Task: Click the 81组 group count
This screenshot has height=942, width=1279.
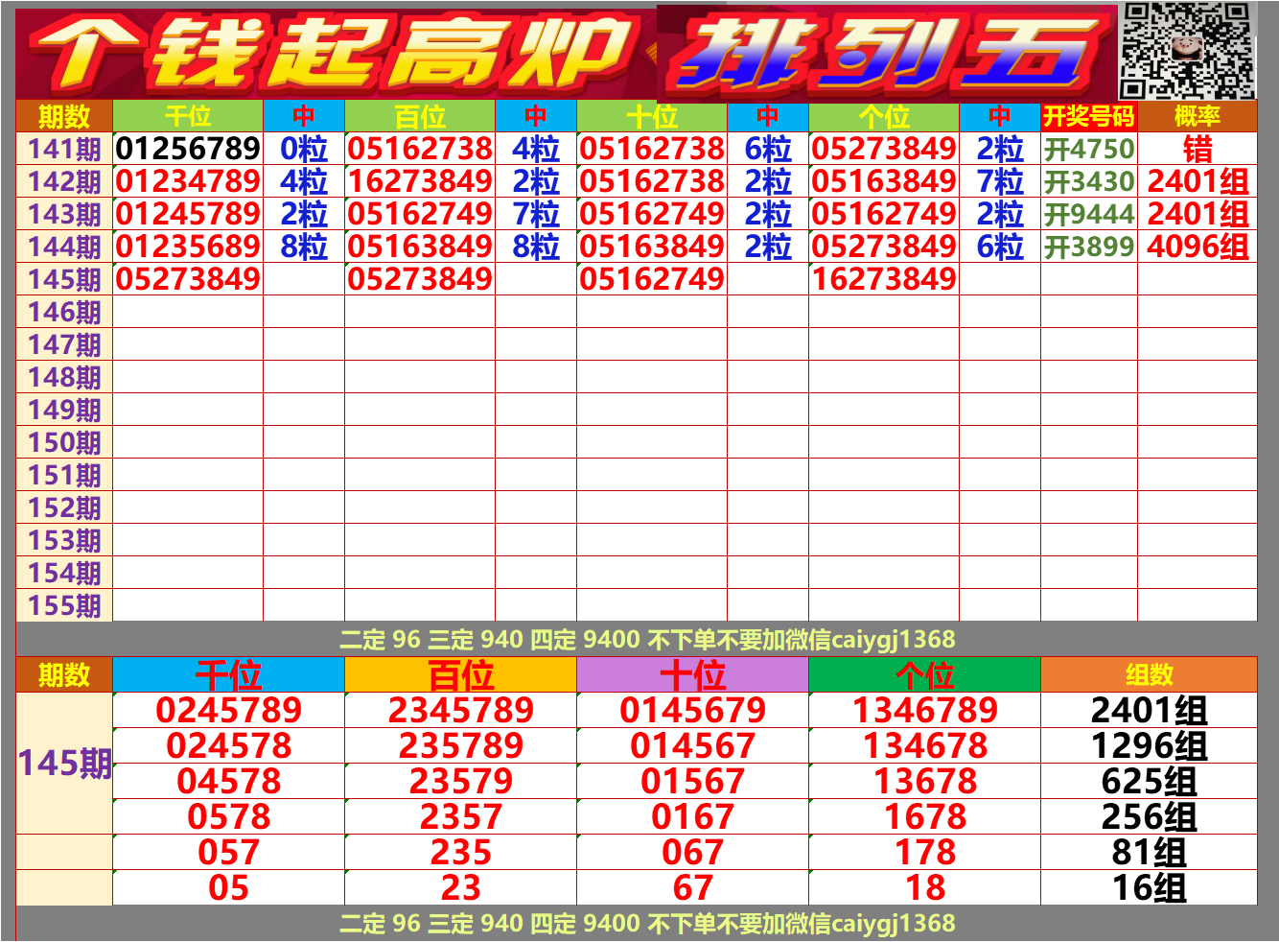Action: (1149, 852)
